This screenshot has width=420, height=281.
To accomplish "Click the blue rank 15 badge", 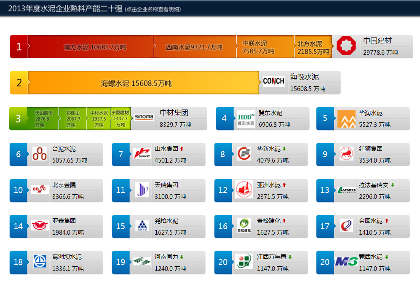I will pos(120,226).
